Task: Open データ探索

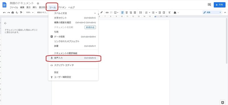Action: tap(73, 37)
